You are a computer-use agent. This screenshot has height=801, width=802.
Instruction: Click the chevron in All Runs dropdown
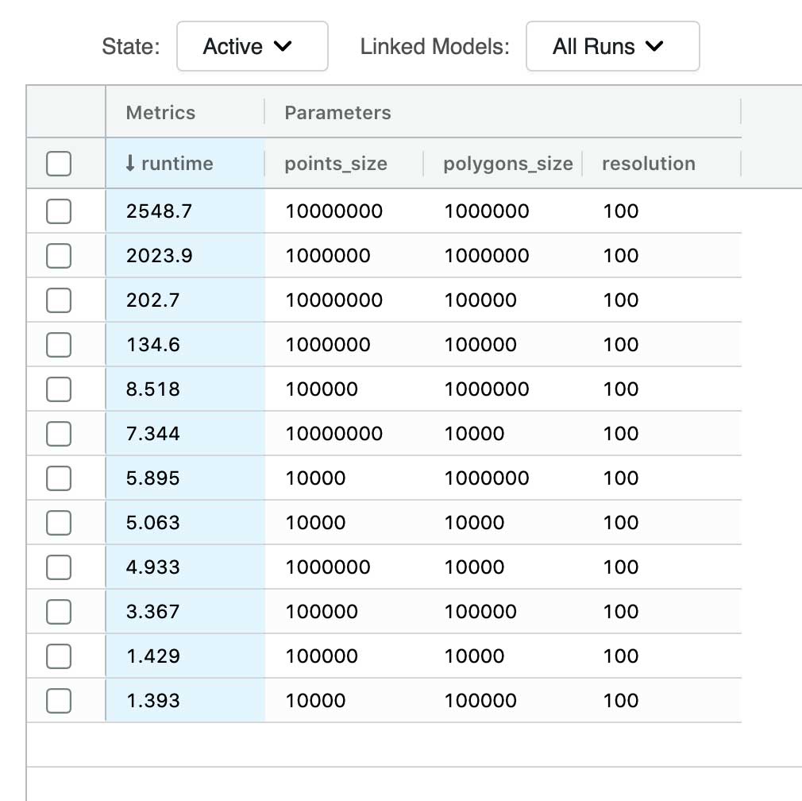(x=654, y=46)
